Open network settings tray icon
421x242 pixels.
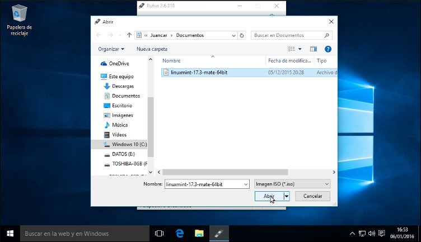[362, 234]
